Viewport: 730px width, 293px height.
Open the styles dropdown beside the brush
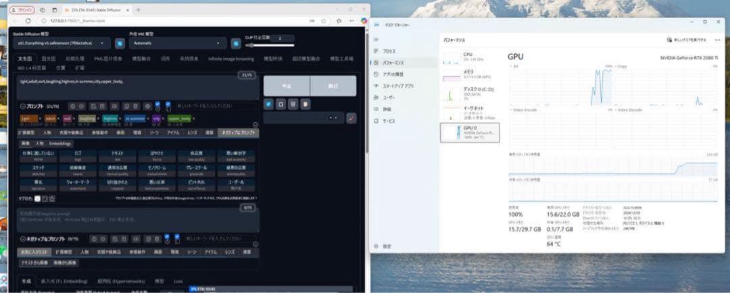tap(303, 118)
